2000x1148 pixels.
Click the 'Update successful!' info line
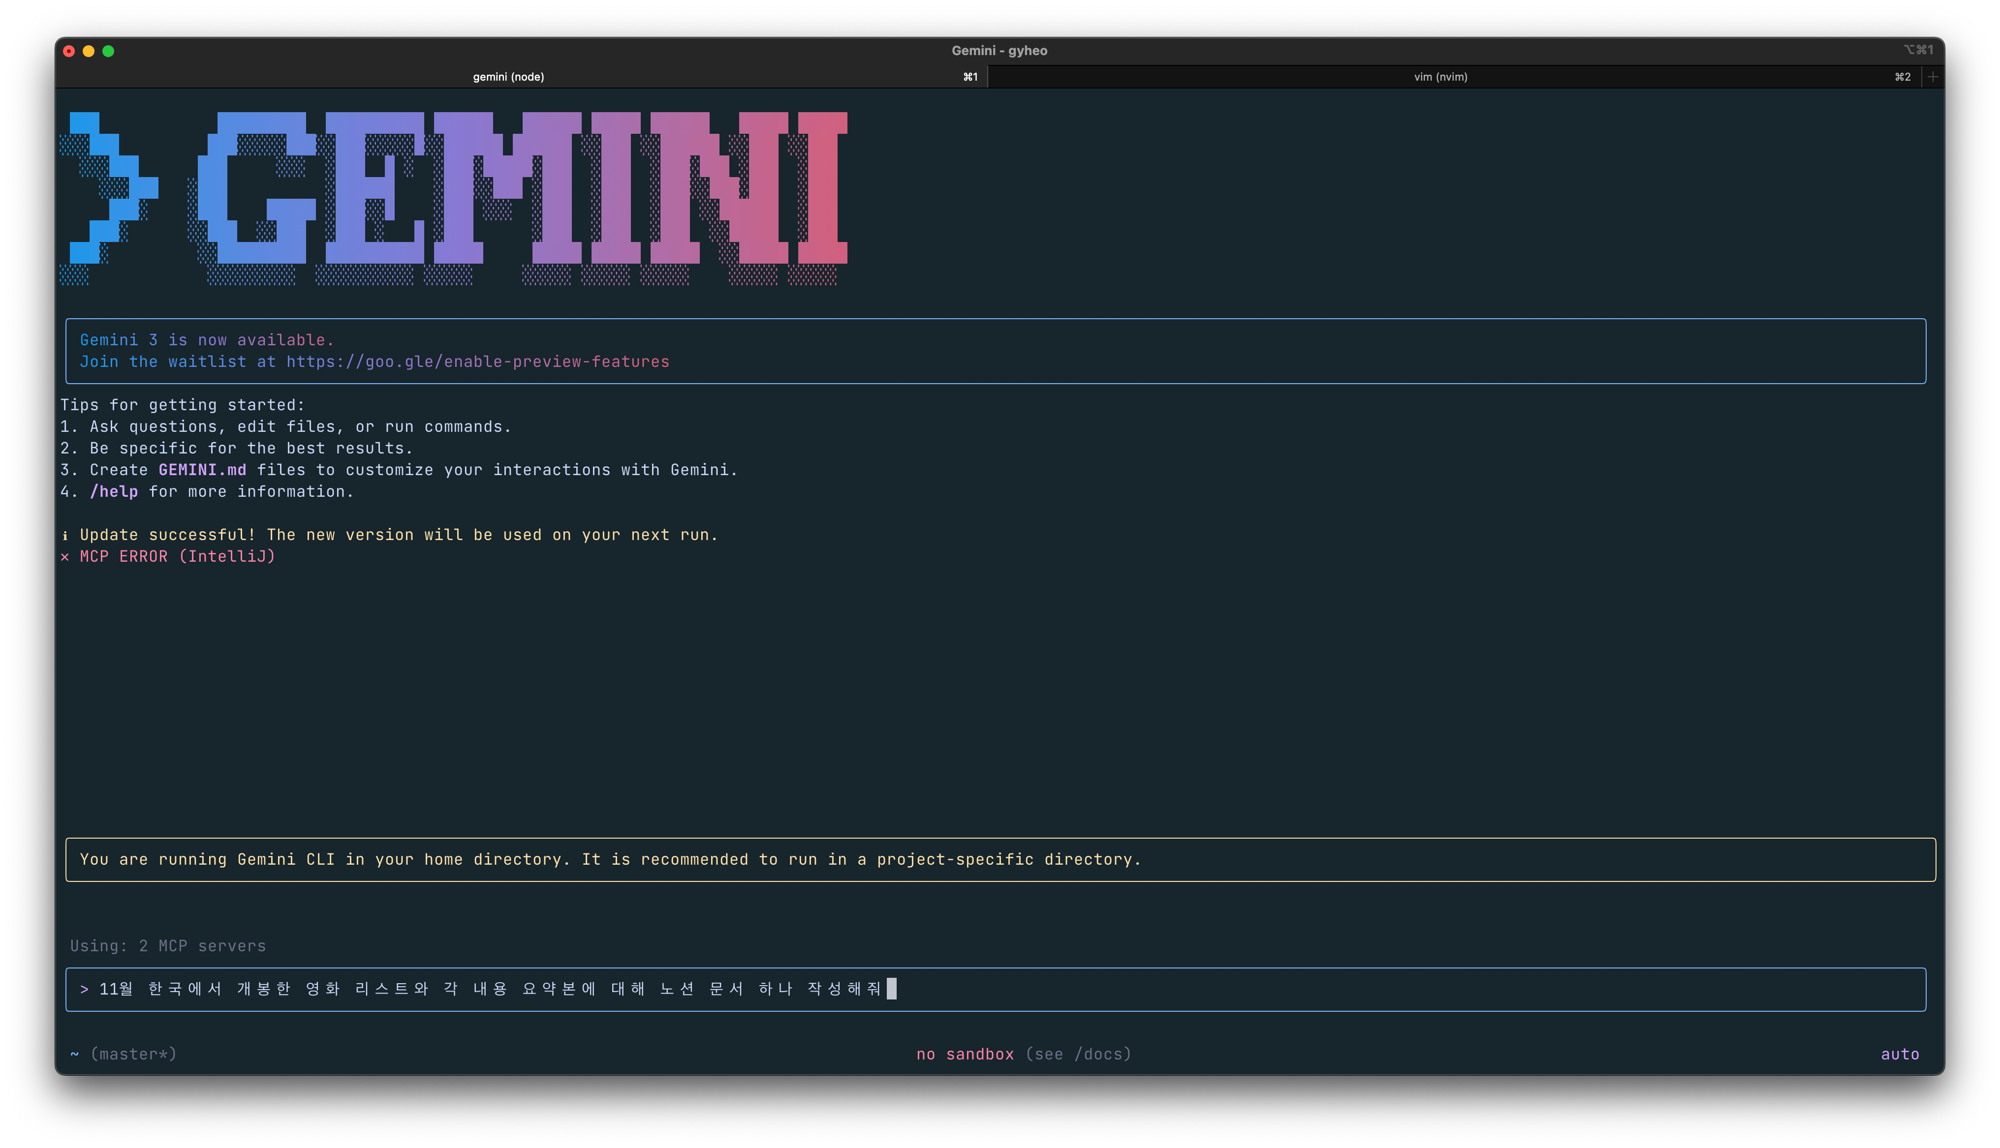coord(390,535)
